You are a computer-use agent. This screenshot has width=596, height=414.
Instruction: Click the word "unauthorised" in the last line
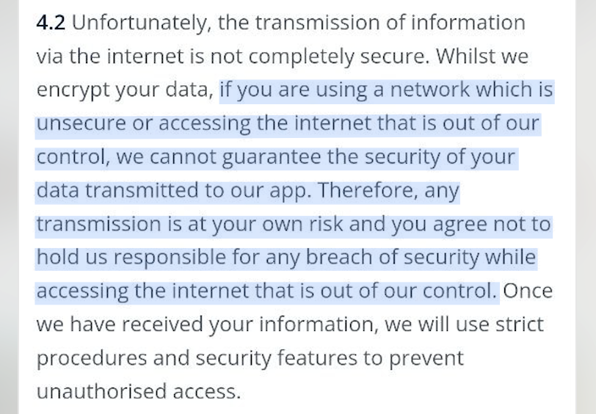pos(101,391)
